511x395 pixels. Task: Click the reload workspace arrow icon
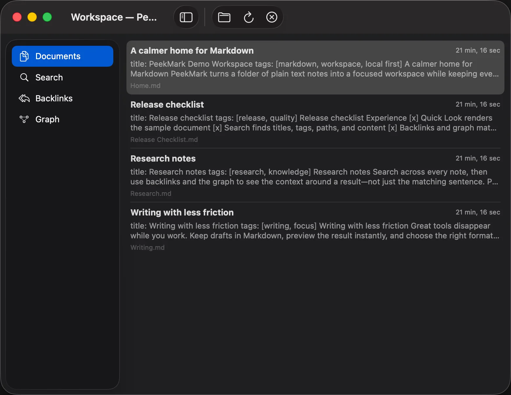point(249,17)
